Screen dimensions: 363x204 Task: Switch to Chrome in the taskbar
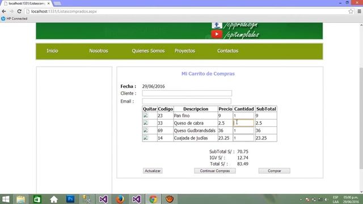153,199
